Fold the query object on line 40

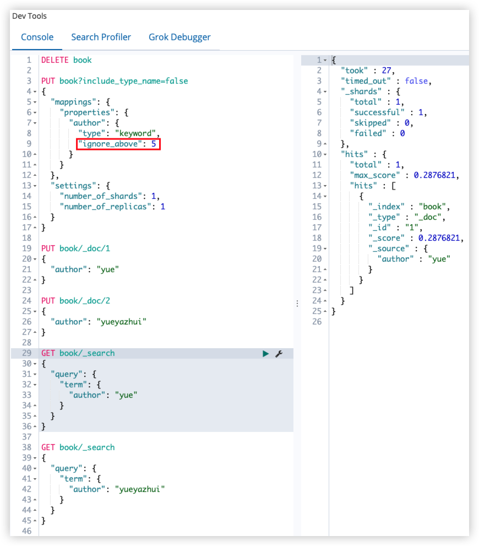click(x=35, y=469)
